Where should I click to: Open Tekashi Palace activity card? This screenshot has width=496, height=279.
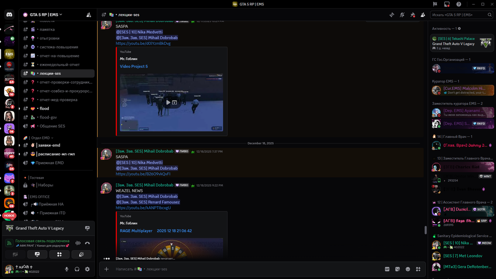tap(462, 43)
